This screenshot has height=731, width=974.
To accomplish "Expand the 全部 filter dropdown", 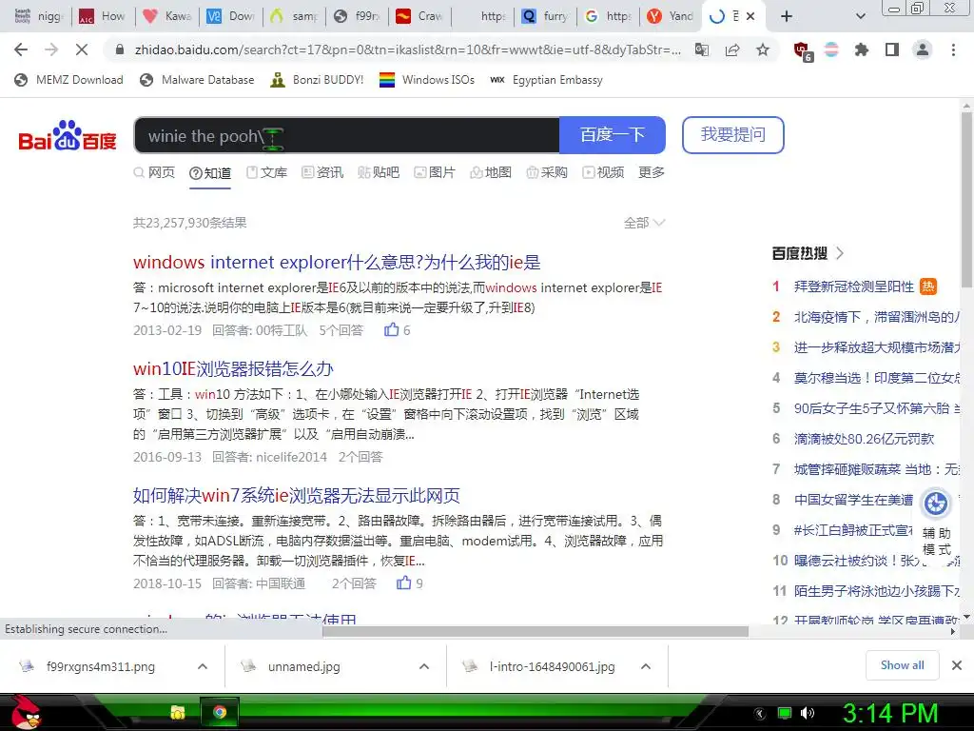I will click(x=644, y=223).
